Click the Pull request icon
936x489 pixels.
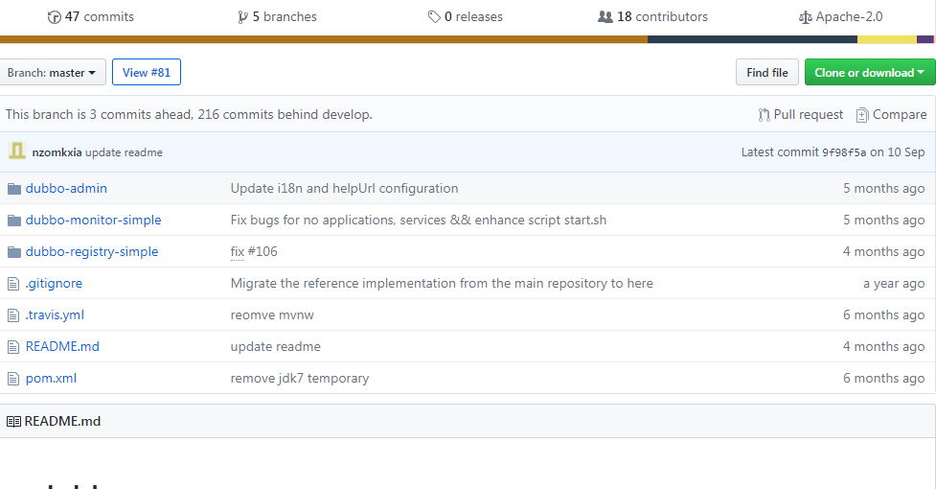coord(765,115)
